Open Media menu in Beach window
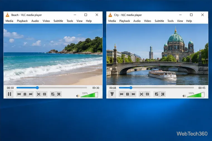Image resolution: width=212 pixels, height=141 pixels. [x=9, y=21]
